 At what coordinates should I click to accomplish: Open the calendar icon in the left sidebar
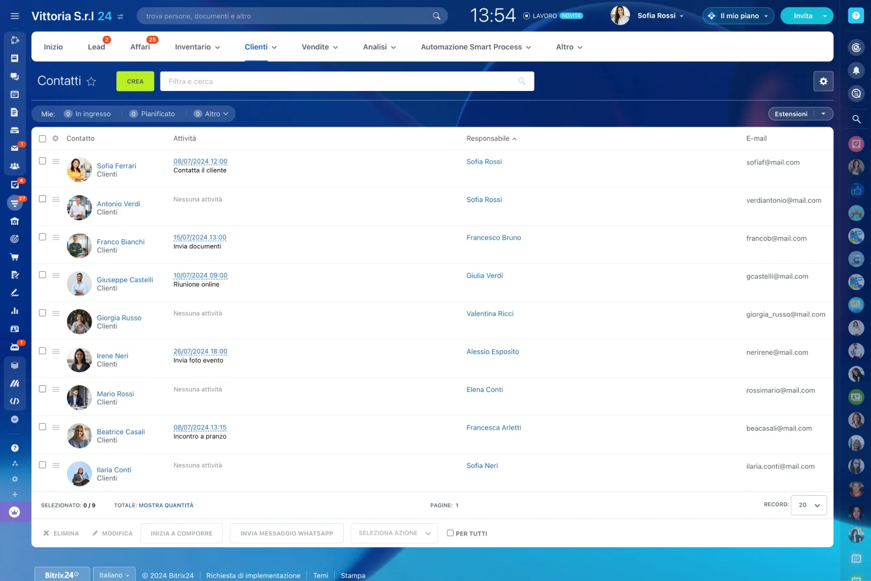[14, 94]
